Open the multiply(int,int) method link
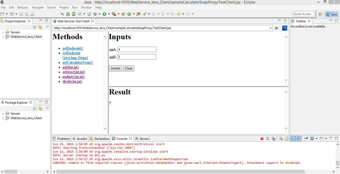Viewport: 340px width, 174px height. [73, 77]
